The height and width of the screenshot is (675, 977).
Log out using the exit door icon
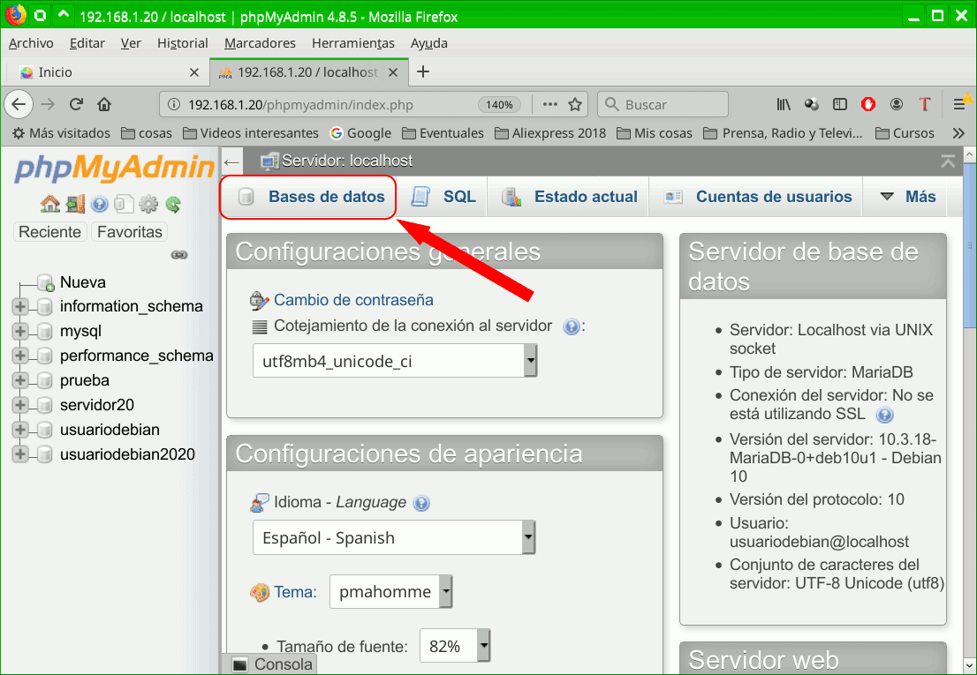[x=75, y=204]
